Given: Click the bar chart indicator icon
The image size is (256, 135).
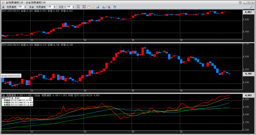Looking at the screenshot, I should click(103, 7).
